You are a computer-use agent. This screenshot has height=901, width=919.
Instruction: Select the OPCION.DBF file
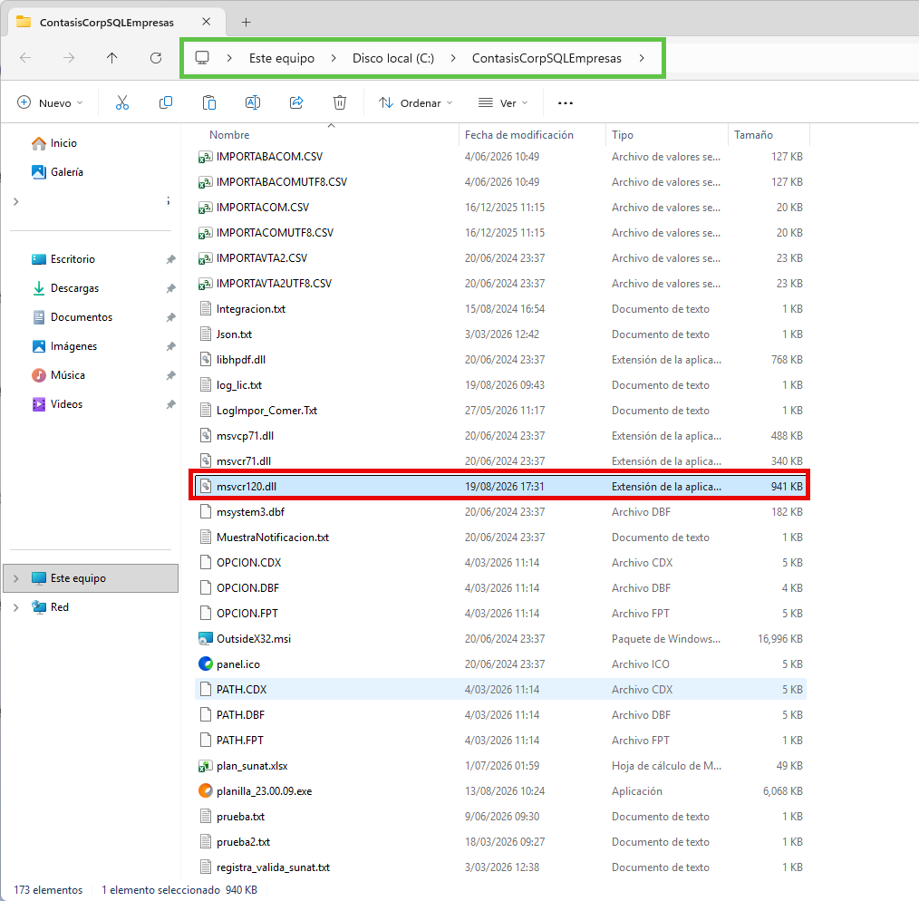tap(500, 588)
